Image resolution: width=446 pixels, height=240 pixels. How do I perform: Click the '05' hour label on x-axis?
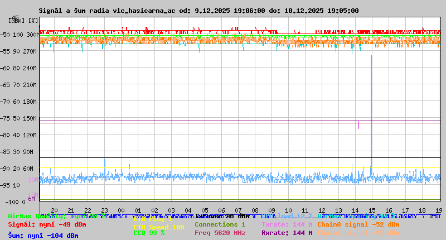pyautogui.click(x=205, y=210)
